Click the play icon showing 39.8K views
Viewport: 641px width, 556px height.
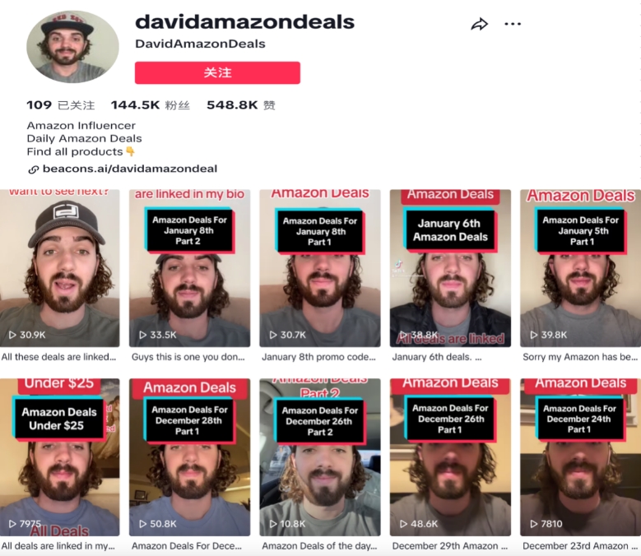click(x=534, y=335)
